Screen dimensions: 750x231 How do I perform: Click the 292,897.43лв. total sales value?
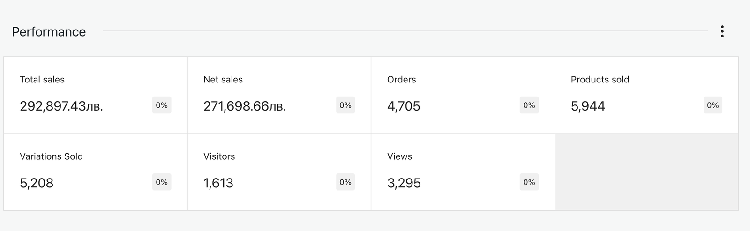point(61,106)
